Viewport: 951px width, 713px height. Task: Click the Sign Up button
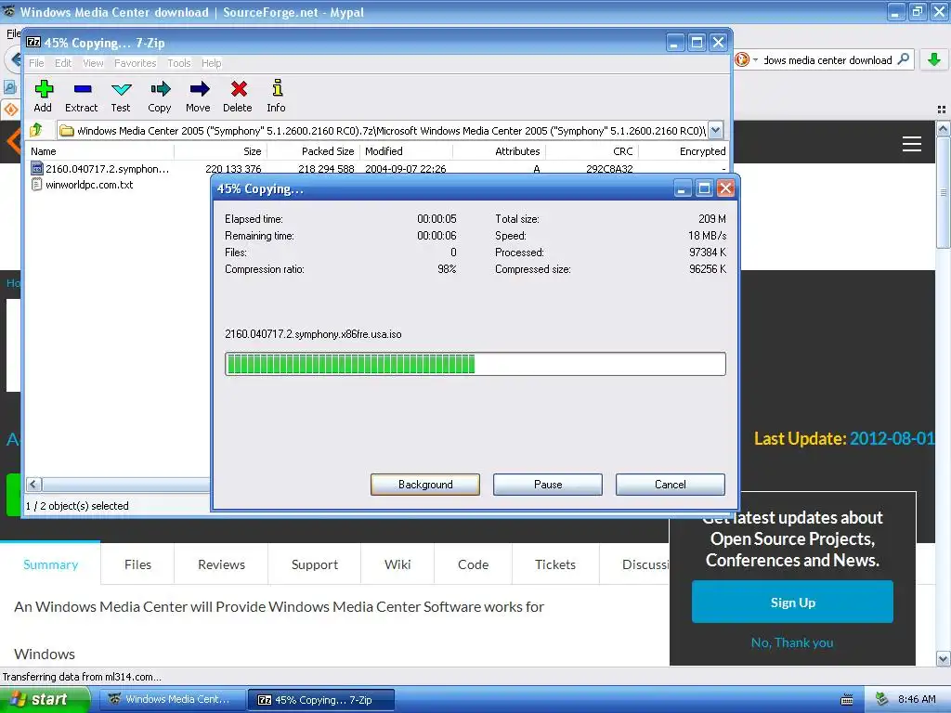tap(792, 602)
